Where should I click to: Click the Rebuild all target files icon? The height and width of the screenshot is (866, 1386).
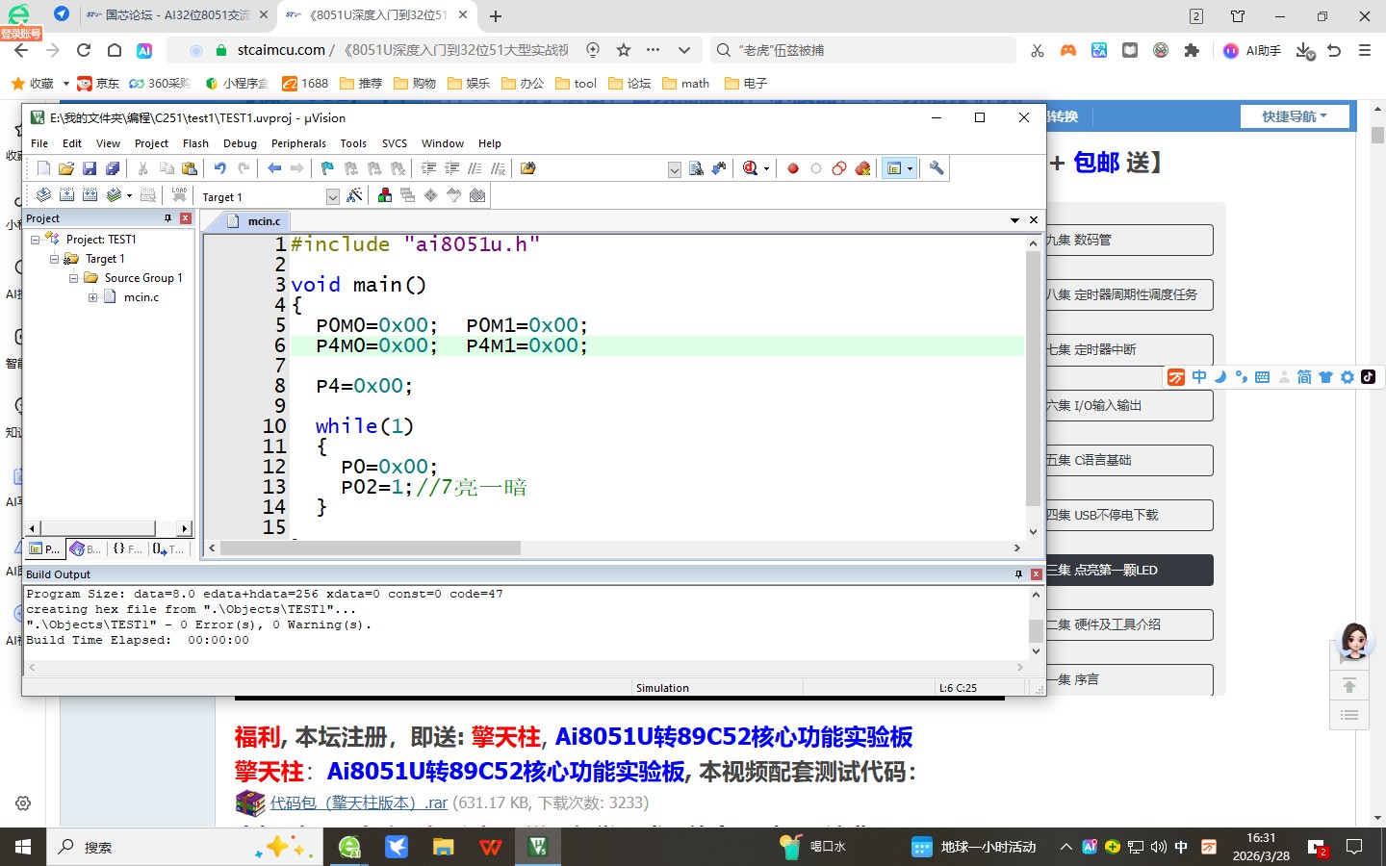click(x=90, y=195)
